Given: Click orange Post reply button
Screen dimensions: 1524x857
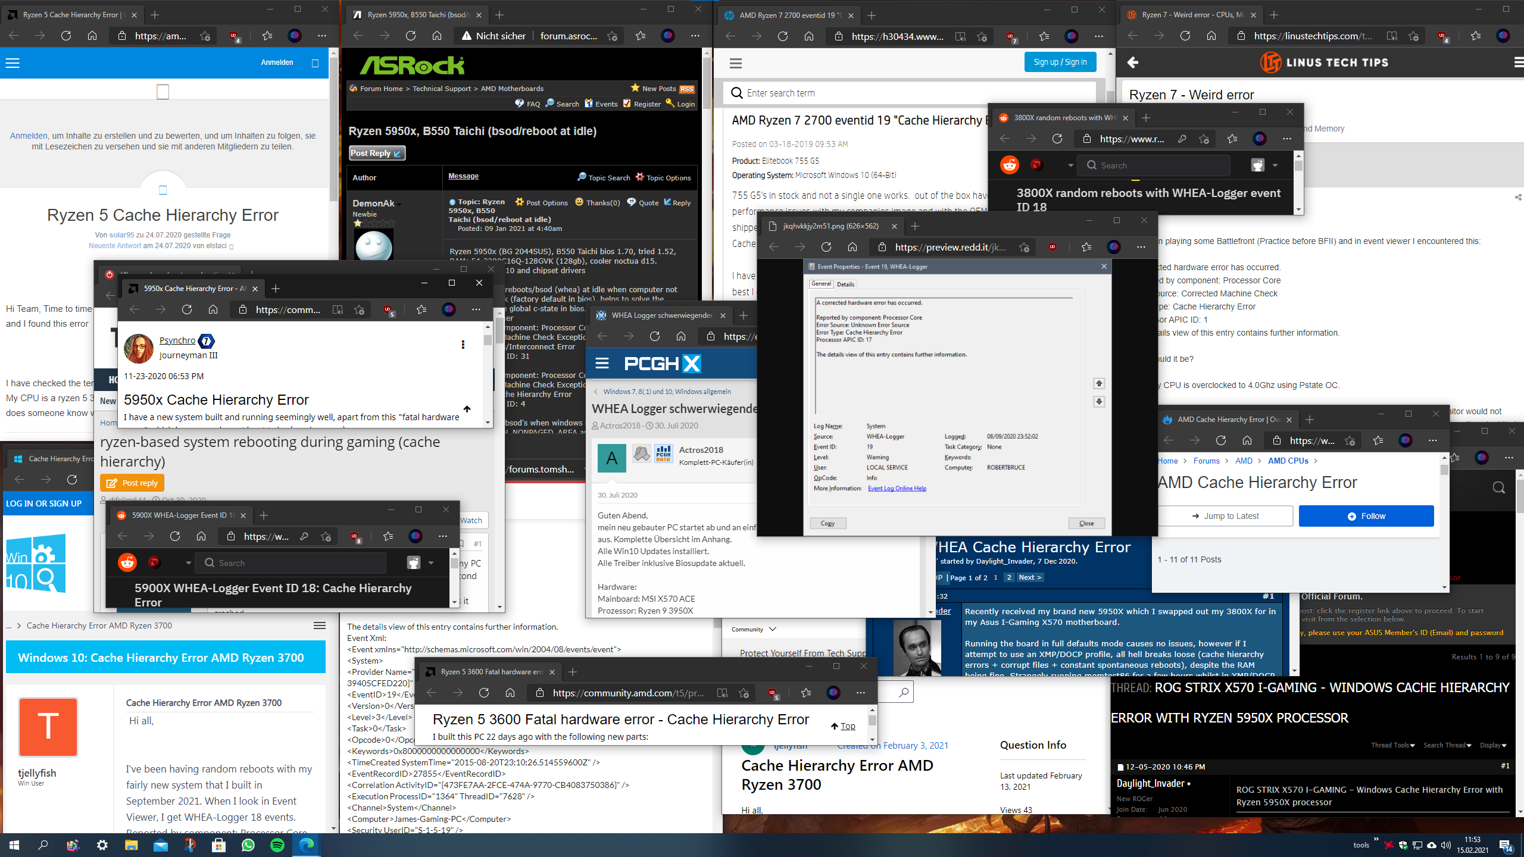Looking at the screenshot, I should tap(132, 483).
